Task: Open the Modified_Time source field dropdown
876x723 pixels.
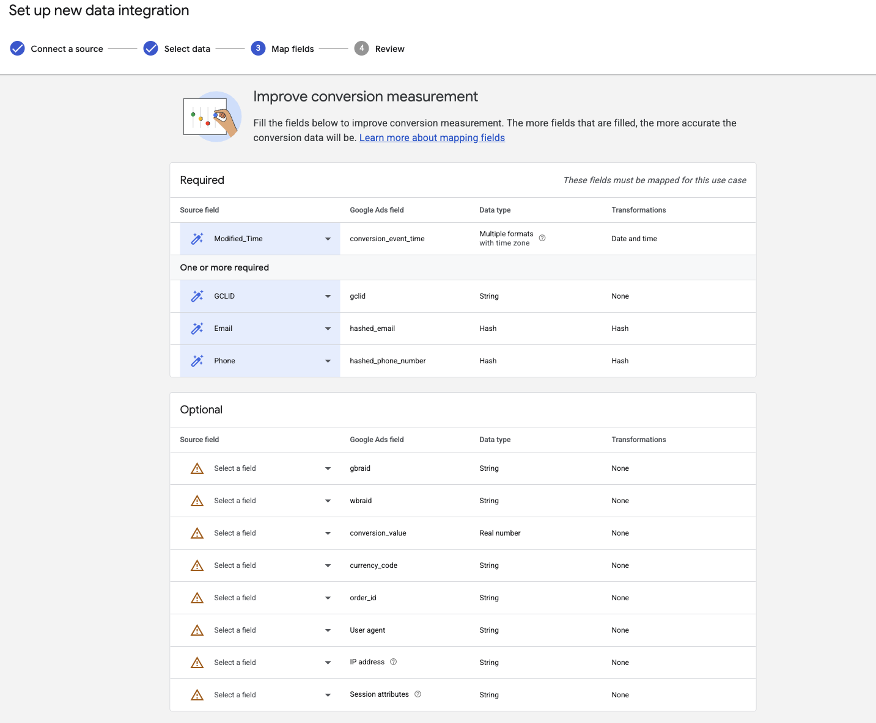Action: (328, 239)
